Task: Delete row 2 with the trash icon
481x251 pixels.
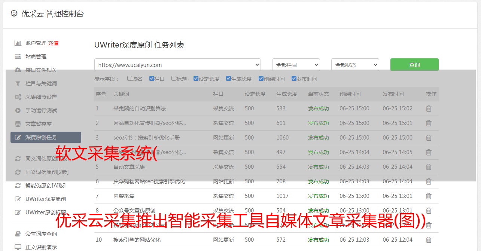Action: click(x=429, y=123)
